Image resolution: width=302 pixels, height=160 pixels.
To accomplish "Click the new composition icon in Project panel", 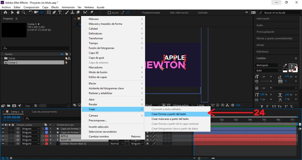I will (x=14, y=106).
